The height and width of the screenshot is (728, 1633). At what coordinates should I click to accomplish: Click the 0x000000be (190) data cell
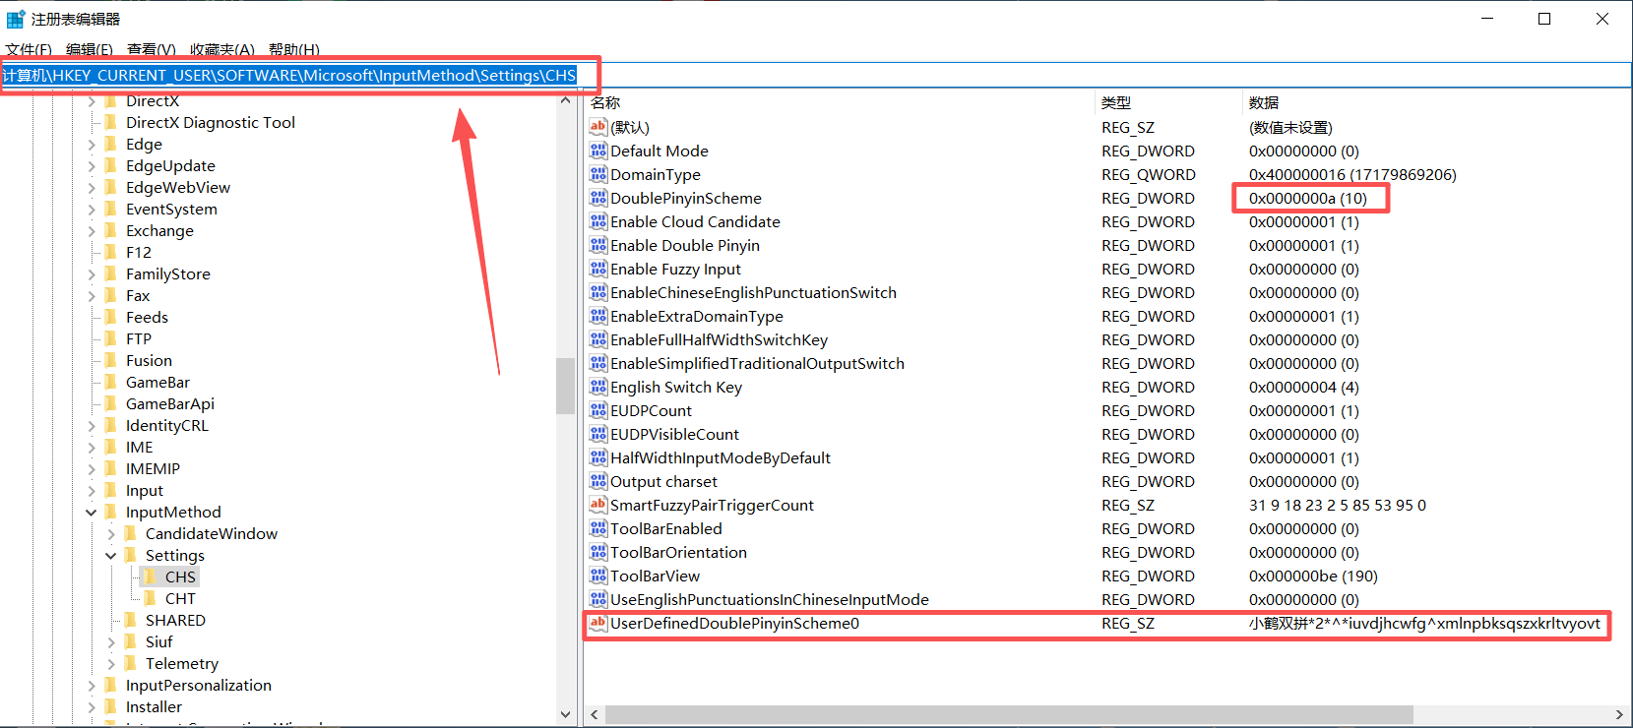1313,576
